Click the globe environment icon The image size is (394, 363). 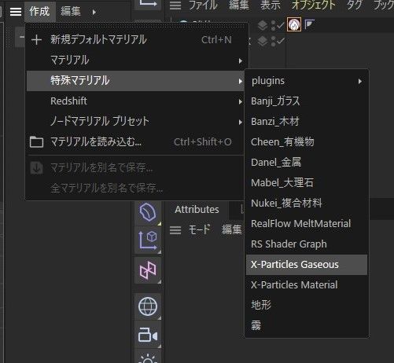[148, 306]
